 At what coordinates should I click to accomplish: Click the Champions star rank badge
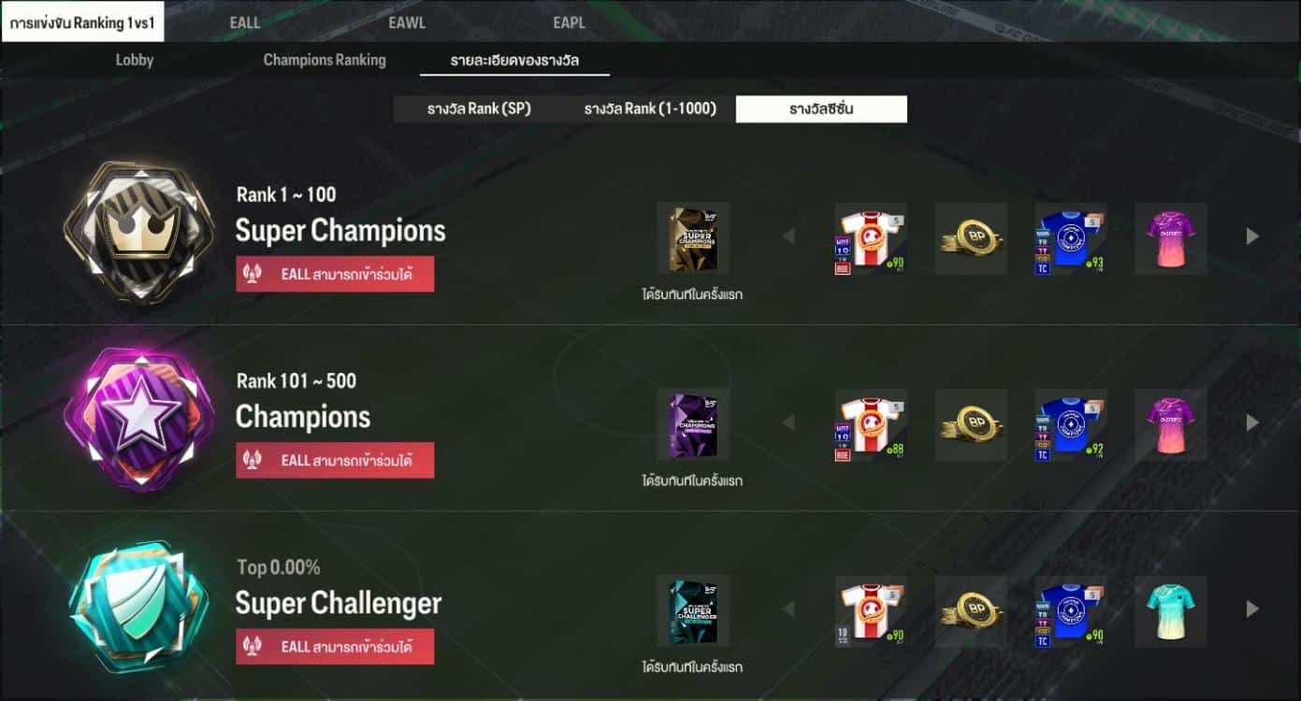point(139,417)
